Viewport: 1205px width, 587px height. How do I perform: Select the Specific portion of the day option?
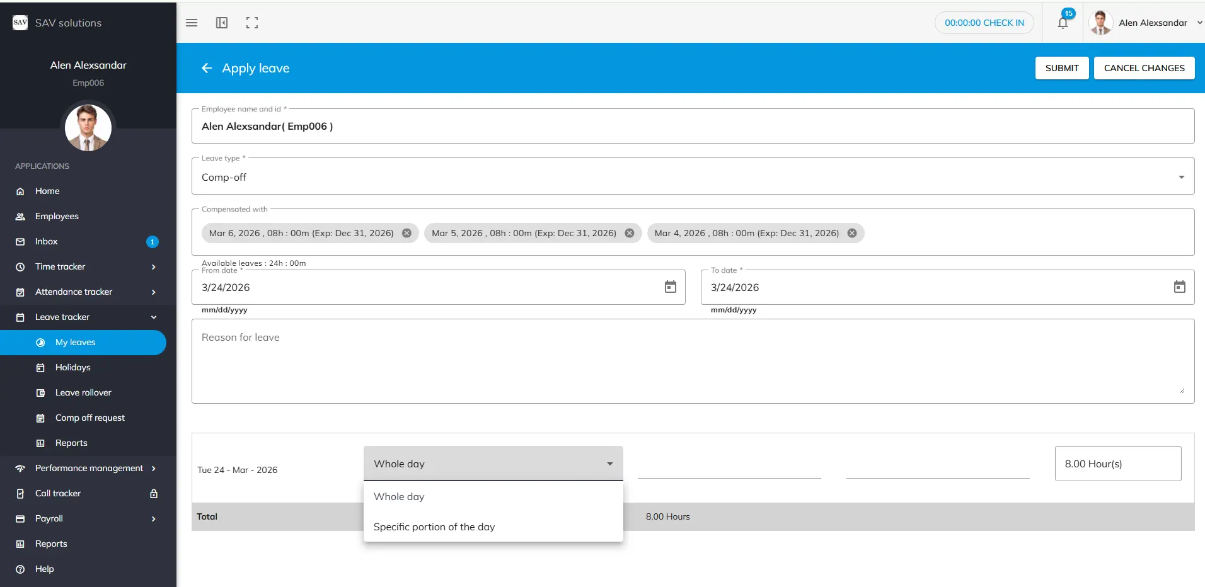pos(434,527)
